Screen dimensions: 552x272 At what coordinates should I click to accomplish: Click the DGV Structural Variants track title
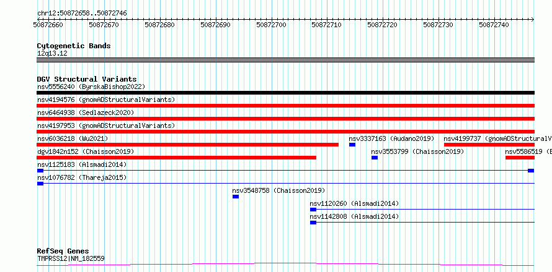click(x=87, y=79)
